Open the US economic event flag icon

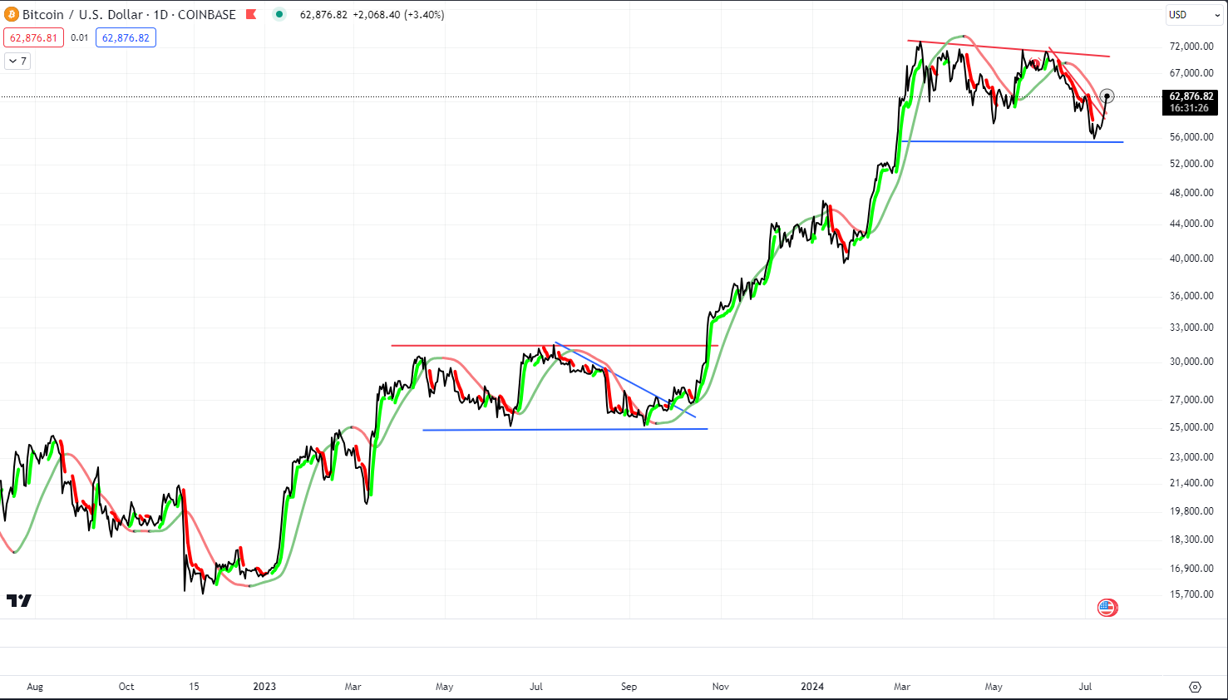[1107, 608]
